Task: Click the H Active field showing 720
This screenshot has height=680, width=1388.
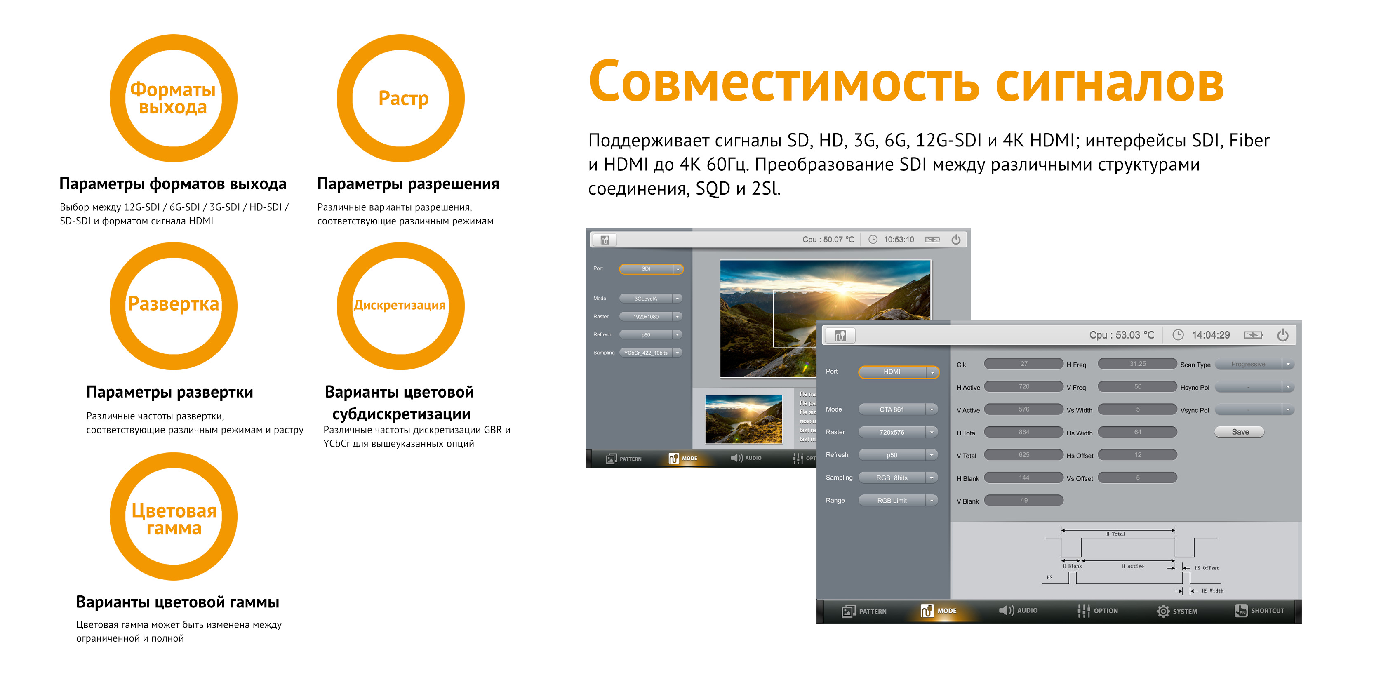Action: tap(1023, 387)
